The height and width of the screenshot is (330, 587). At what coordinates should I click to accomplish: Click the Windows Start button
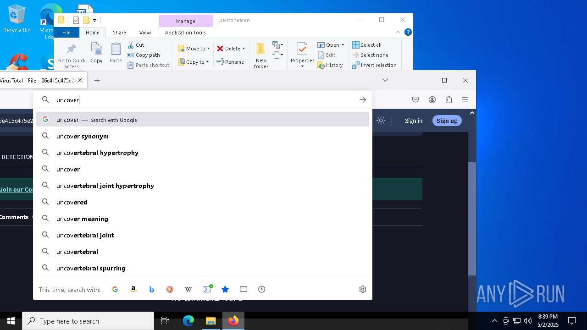tap(11, 321)
